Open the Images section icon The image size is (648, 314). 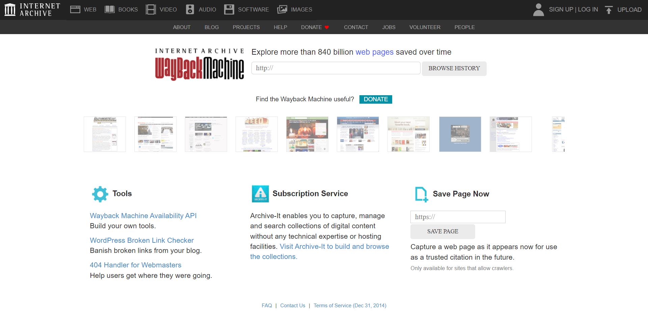coord(282,9)
